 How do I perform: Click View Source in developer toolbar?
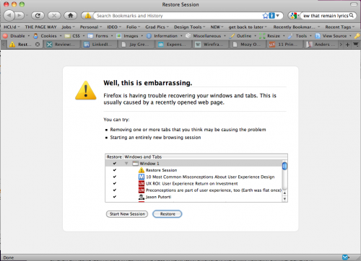click(334, 36)
